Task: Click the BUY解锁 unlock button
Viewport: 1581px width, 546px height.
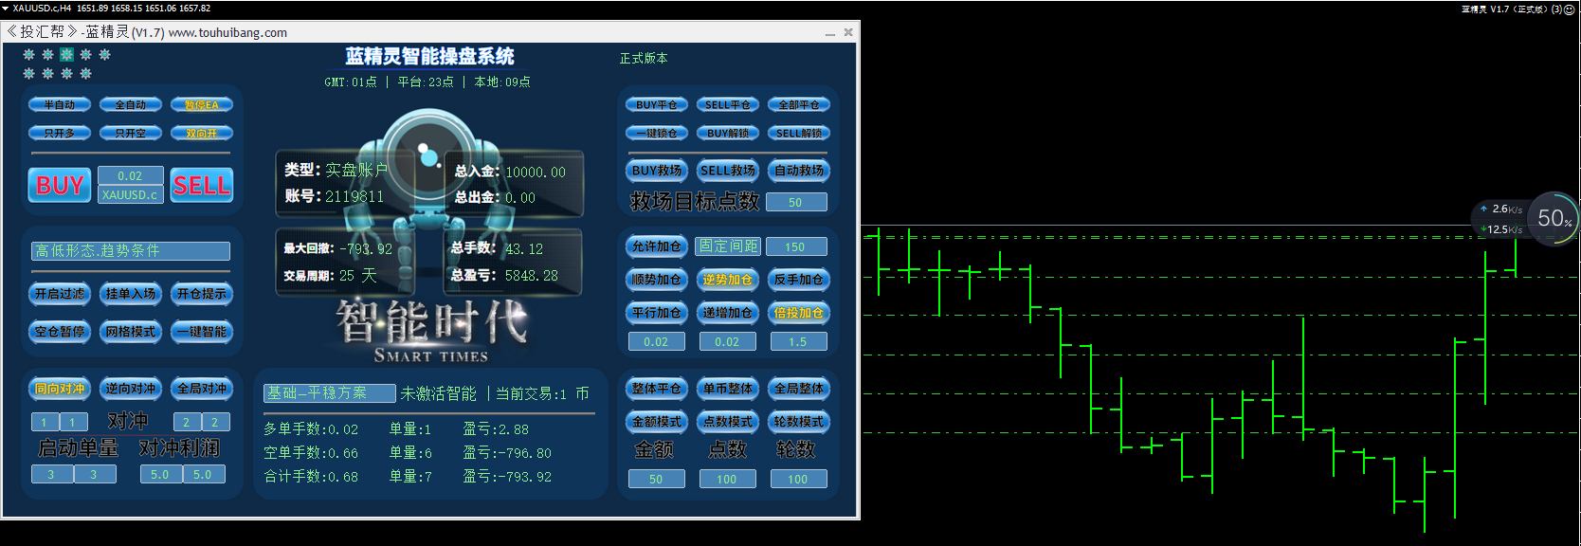Action: [728, 134]
